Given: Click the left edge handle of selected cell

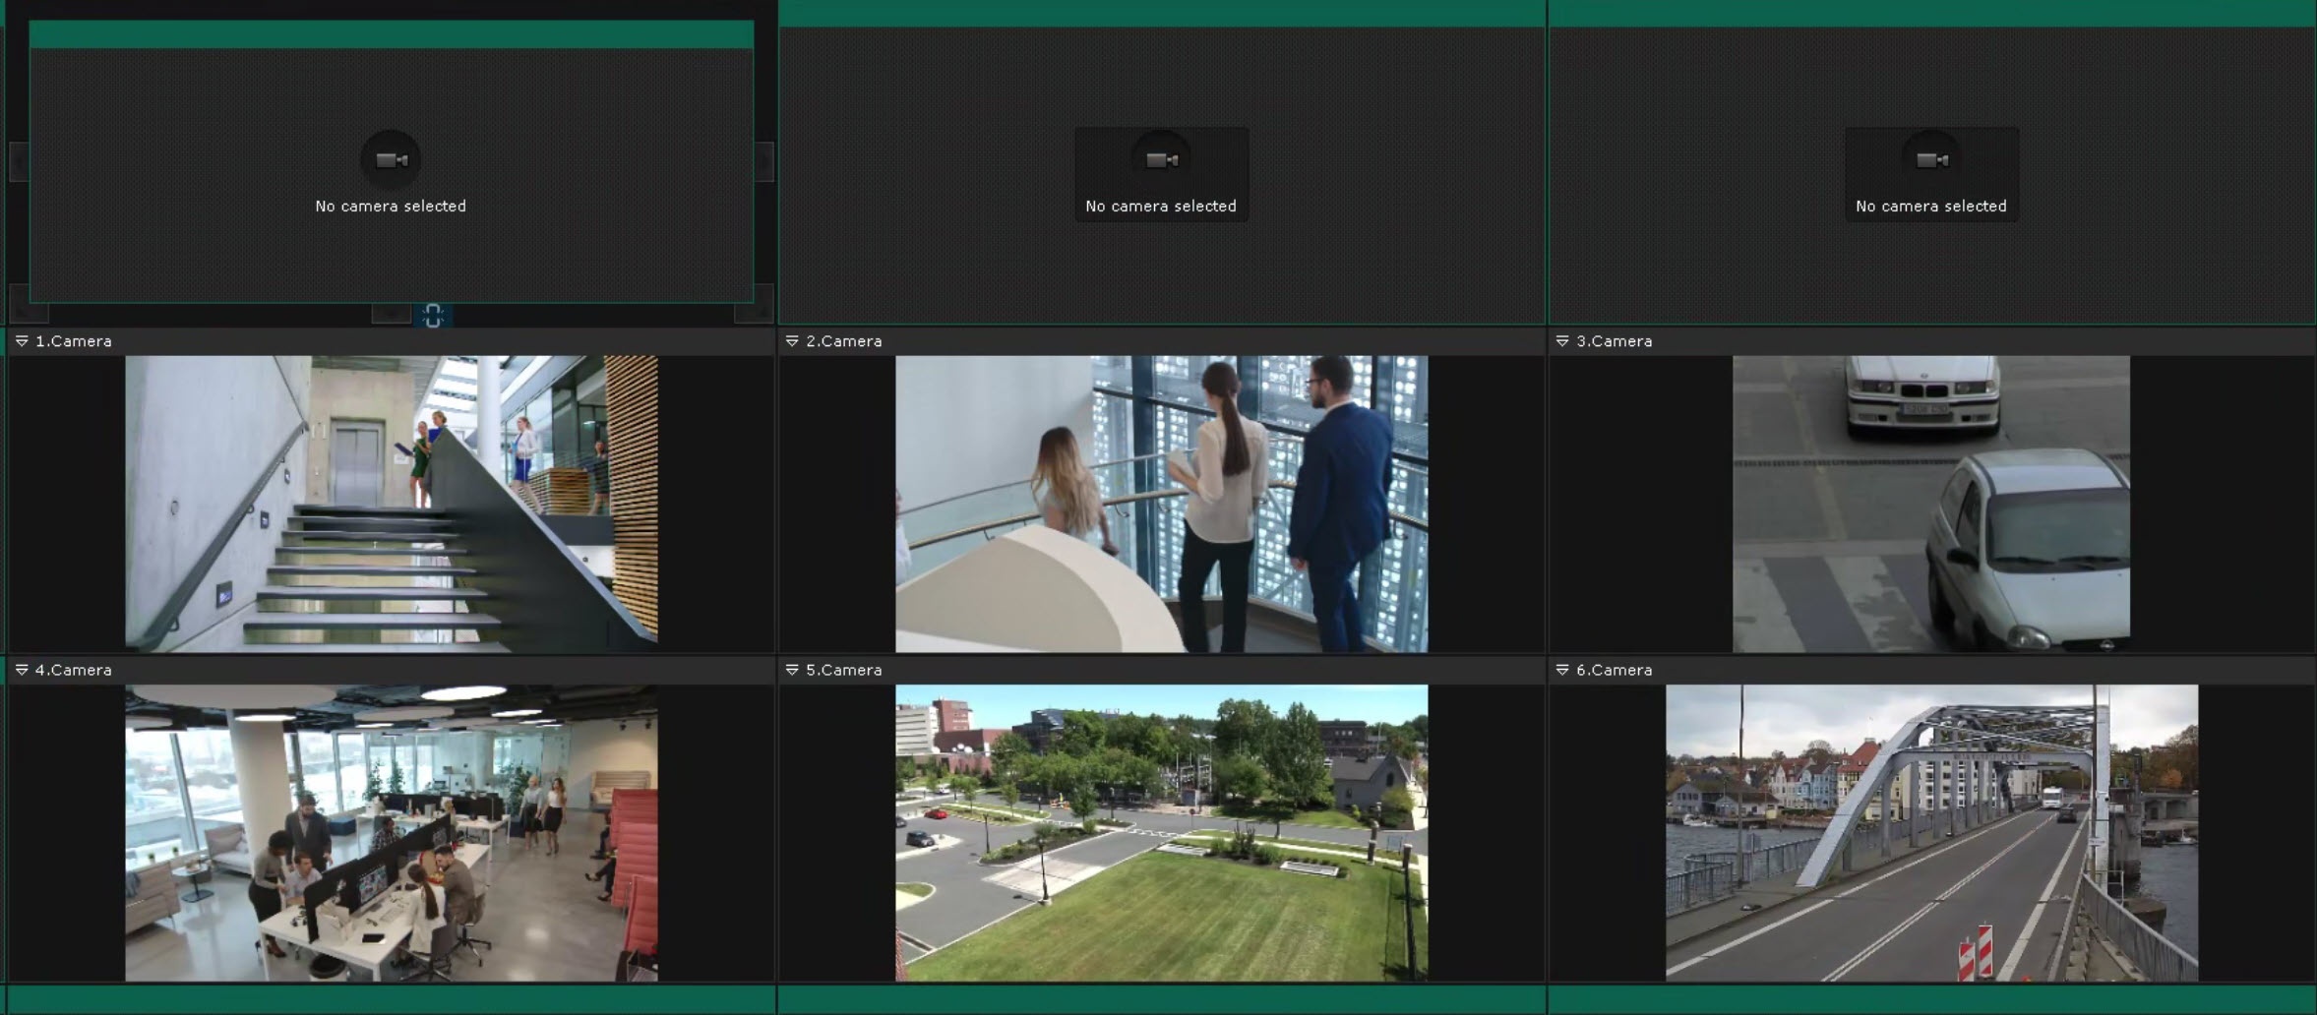Looking at the screenshot, I should coord(19,161).
